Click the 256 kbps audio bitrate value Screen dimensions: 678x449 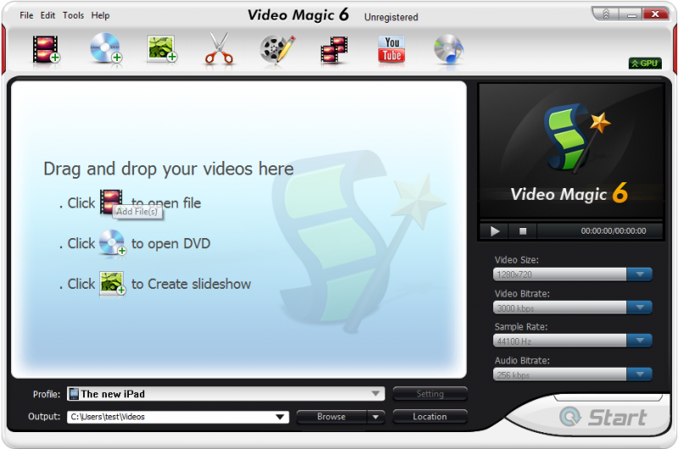point(514,375)
